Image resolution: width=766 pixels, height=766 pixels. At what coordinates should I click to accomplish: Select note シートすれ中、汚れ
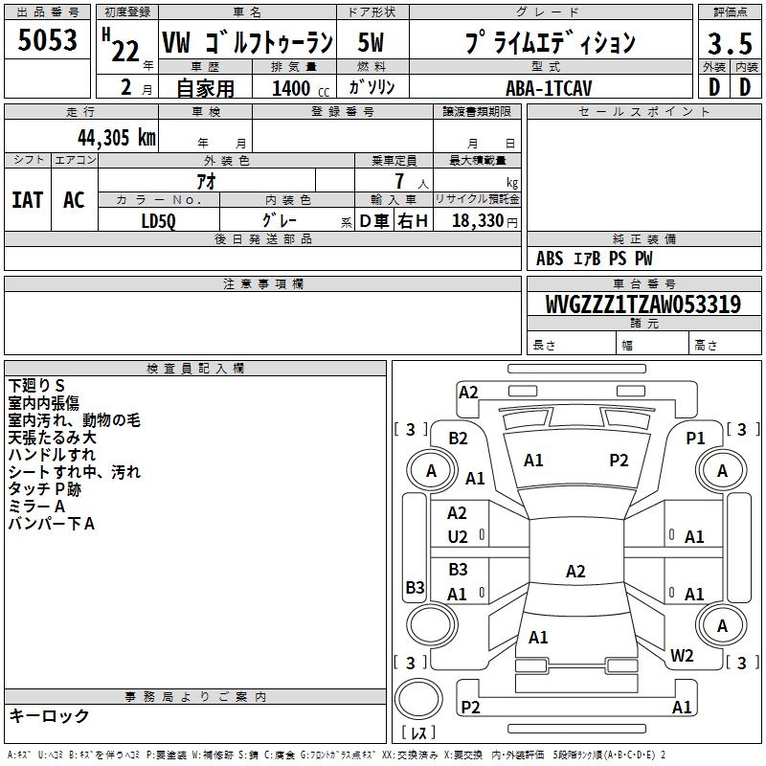coord(75,472)
